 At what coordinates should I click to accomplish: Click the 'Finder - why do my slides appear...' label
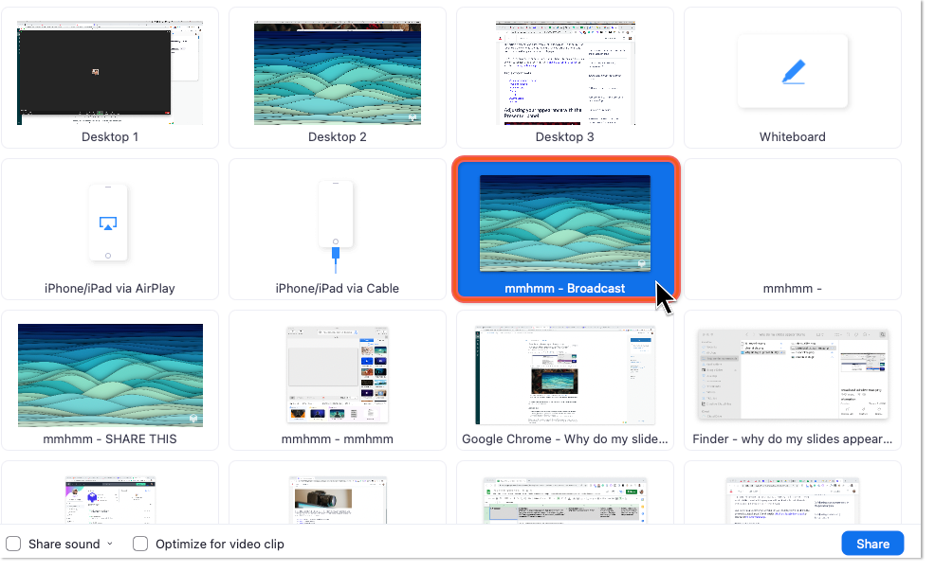793,438
